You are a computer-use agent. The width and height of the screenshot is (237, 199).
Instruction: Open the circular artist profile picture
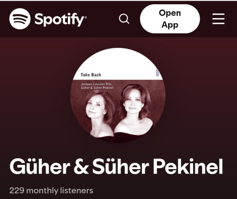118,95
